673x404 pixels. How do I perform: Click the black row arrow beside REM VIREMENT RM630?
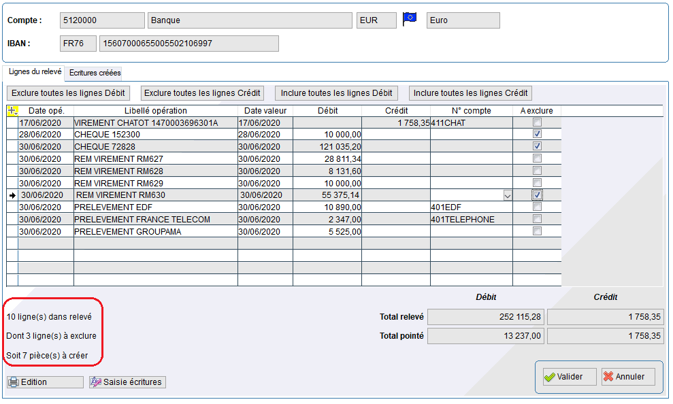tap(12, 195)
